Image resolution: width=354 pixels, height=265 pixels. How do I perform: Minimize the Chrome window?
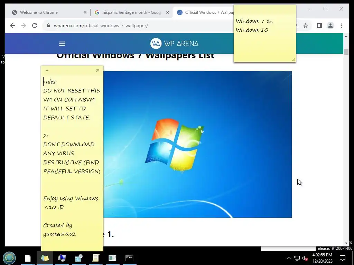pos(309,9)
